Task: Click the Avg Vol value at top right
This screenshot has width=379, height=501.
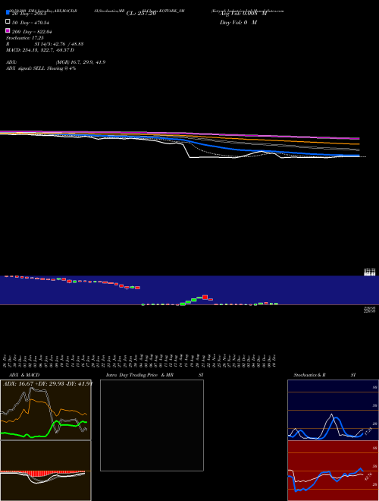Action: [x=243, y=14]
